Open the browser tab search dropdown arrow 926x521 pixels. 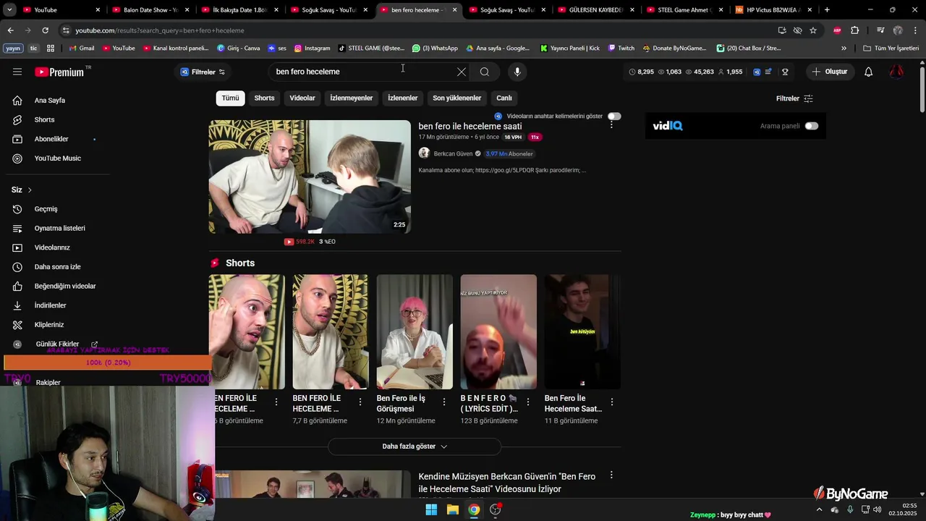9,10
